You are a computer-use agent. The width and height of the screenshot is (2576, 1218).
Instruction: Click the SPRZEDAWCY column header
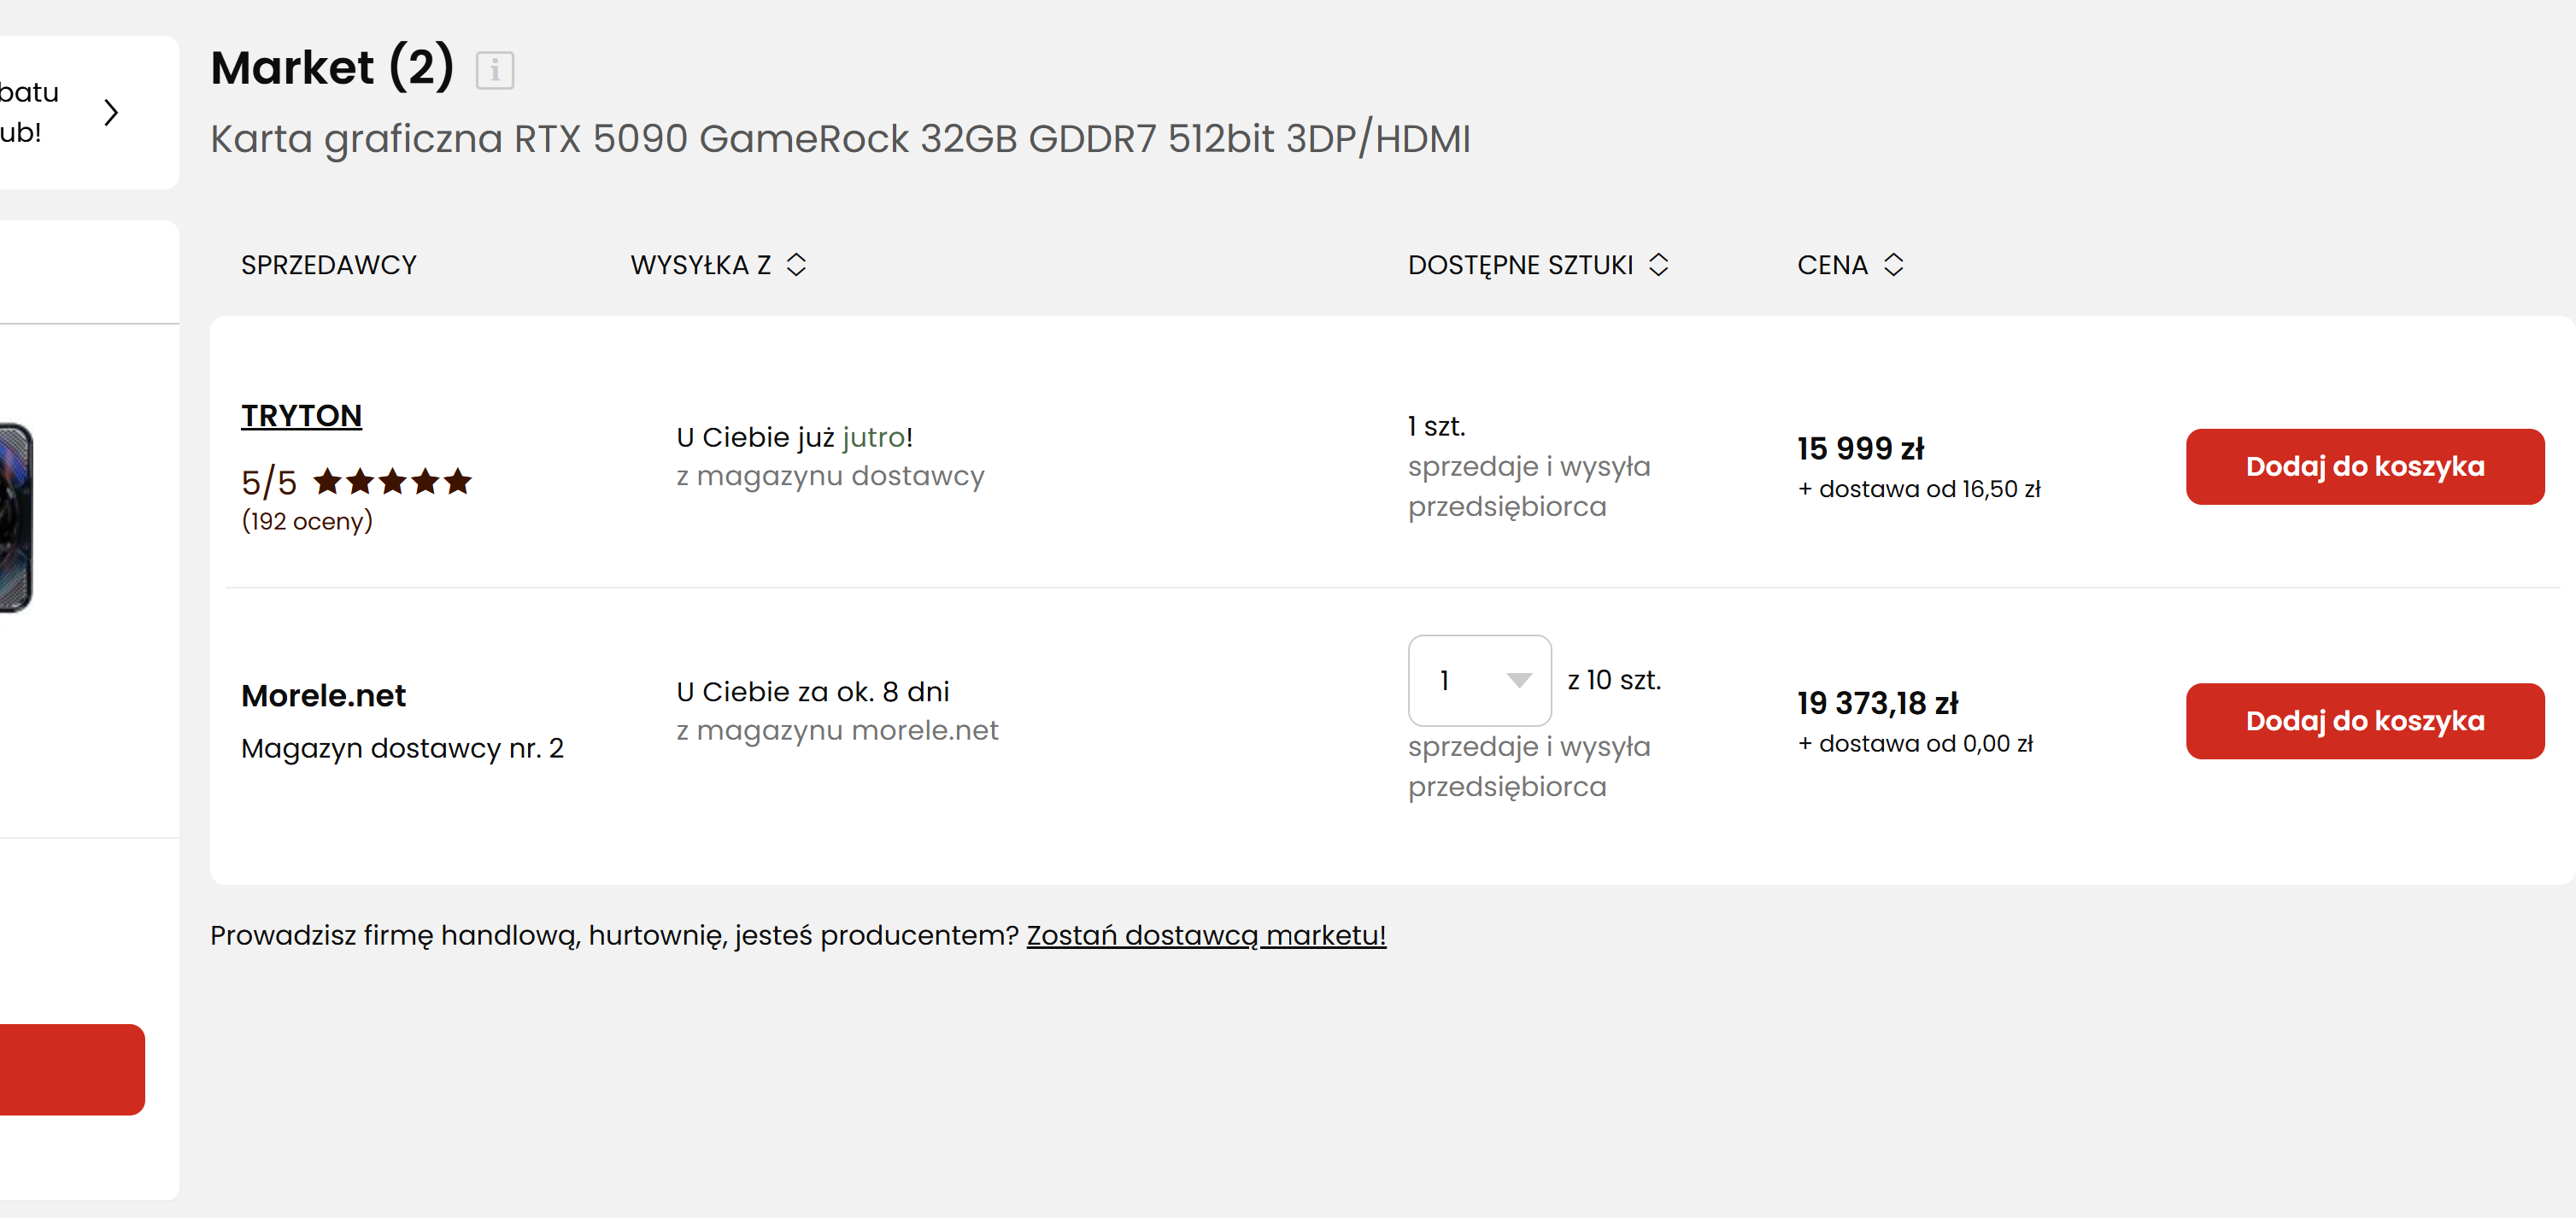328,265
